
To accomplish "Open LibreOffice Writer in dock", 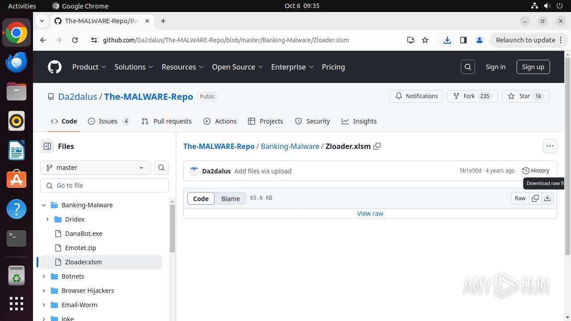I will click(17, 150).
